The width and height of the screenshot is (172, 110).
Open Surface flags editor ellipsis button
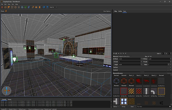[x=168, y=67]
